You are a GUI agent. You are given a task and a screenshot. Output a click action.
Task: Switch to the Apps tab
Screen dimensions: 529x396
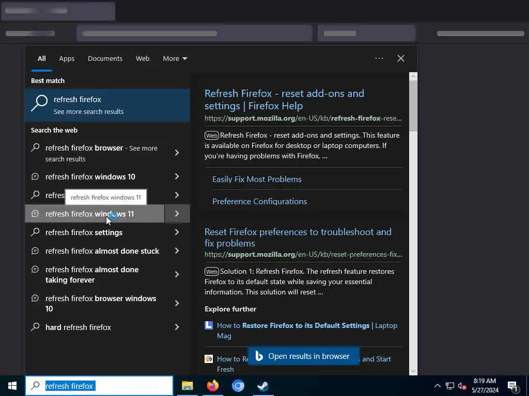pyautogui.click(x=67, y=59)
